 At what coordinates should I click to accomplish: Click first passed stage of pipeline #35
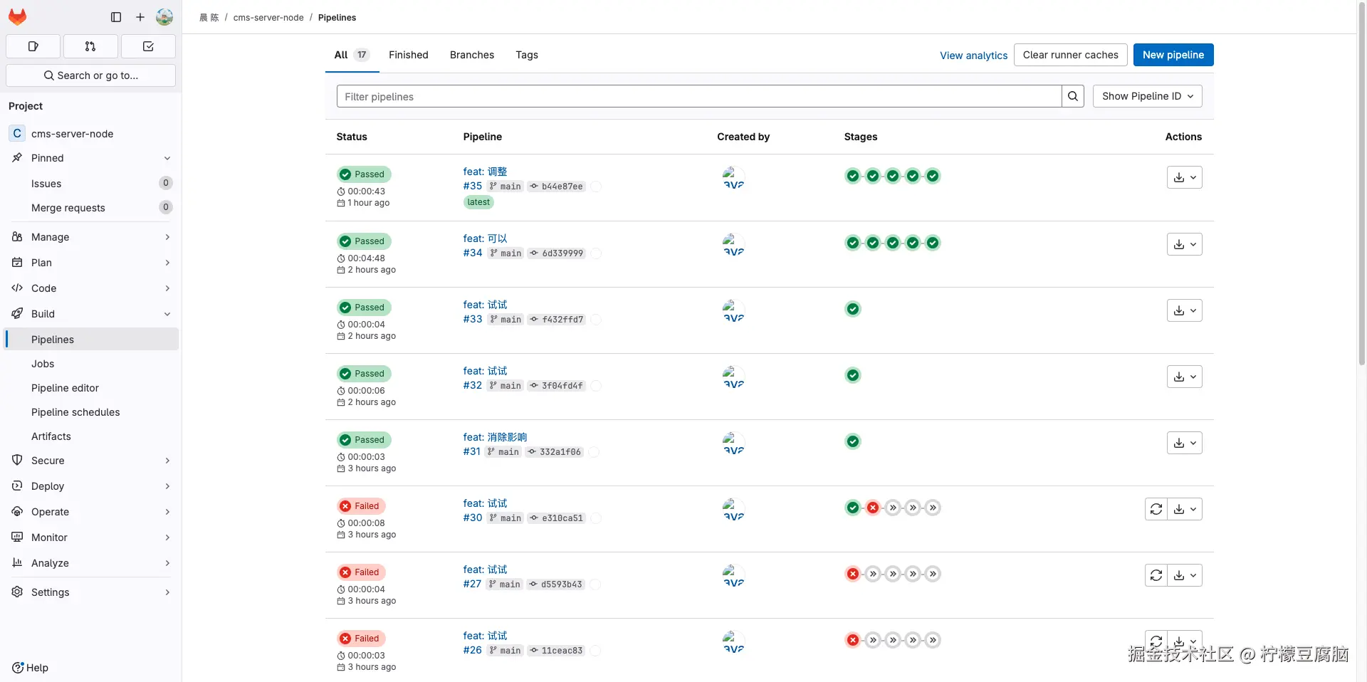[853, 176]
